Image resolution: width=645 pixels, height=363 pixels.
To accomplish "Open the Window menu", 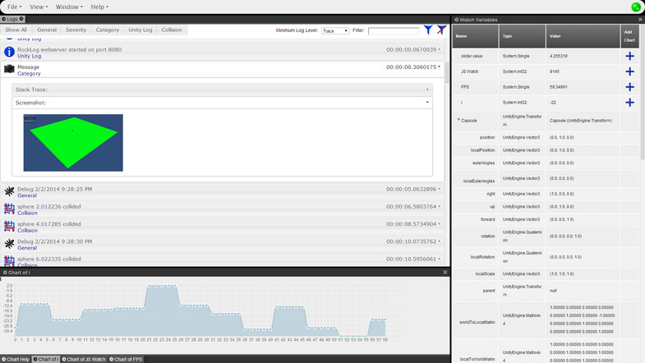I will tap(69, 7).
